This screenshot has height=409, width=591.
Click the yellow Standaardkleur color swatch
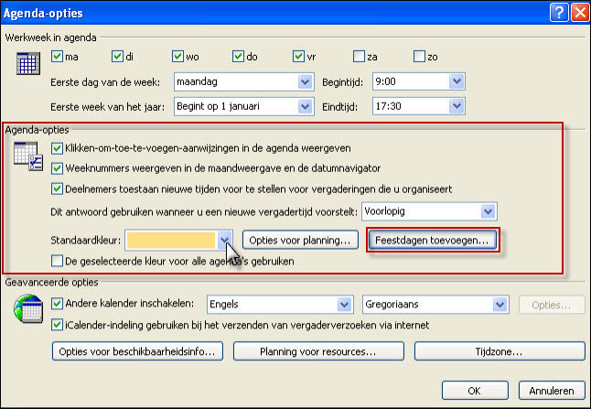tap(171, 240)
